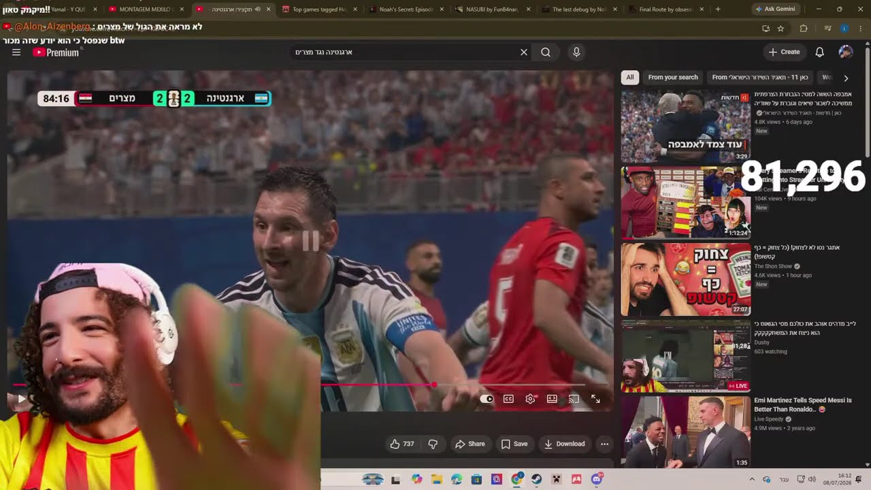Image resolution: width=871 pixels, height=490 pixels.
Task: Open the Mbappé news video thumbnail
Action: coord(686,127)
